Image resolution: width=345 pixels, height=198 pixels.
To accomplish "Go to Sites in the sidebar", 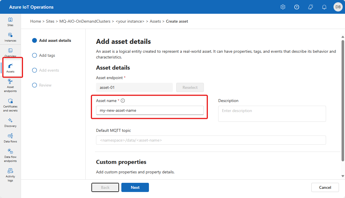I will 10,22.
